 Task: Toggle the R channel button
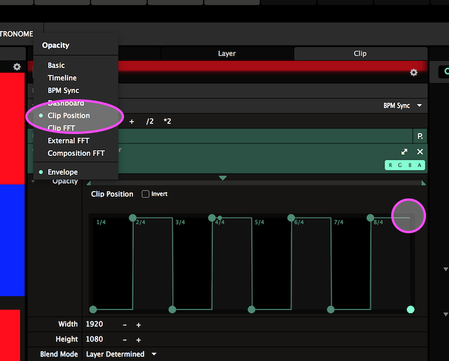[391, 165]
